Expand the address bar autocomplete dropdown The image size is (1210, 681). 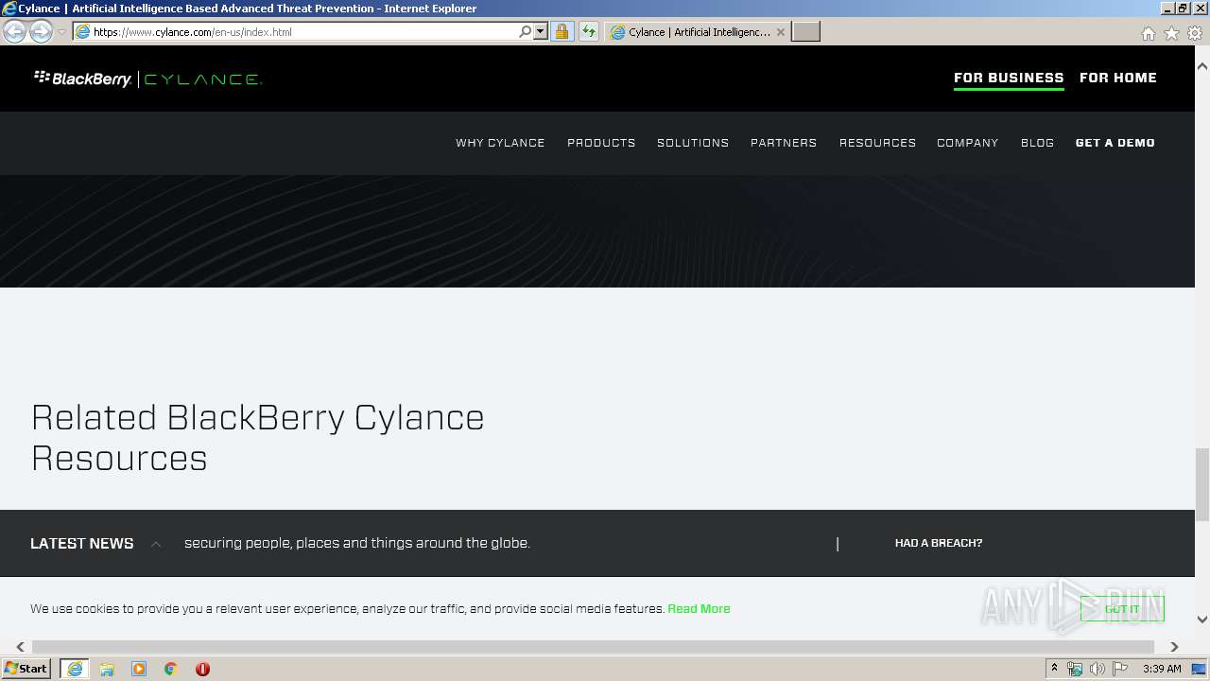pos(541,32)
